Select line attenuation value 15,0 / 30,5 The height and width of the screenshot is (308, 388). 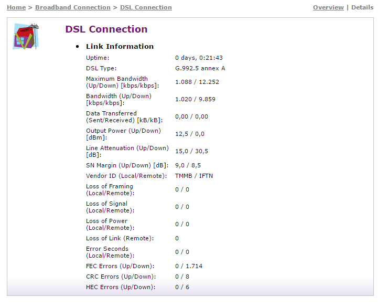(191, 151)
